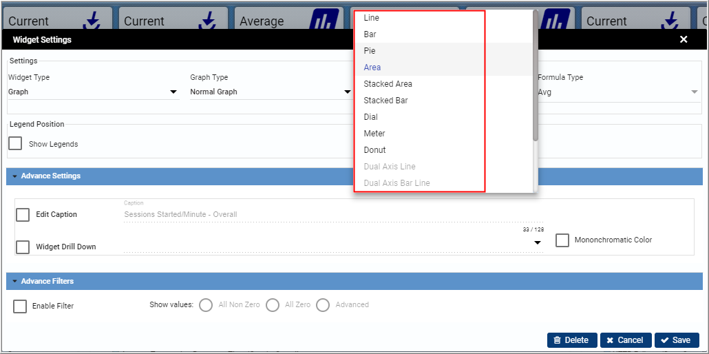Select Stacked Bar option
Viewport: 709px width, 354px height.
pyautogui.click(x=385, y=101)
